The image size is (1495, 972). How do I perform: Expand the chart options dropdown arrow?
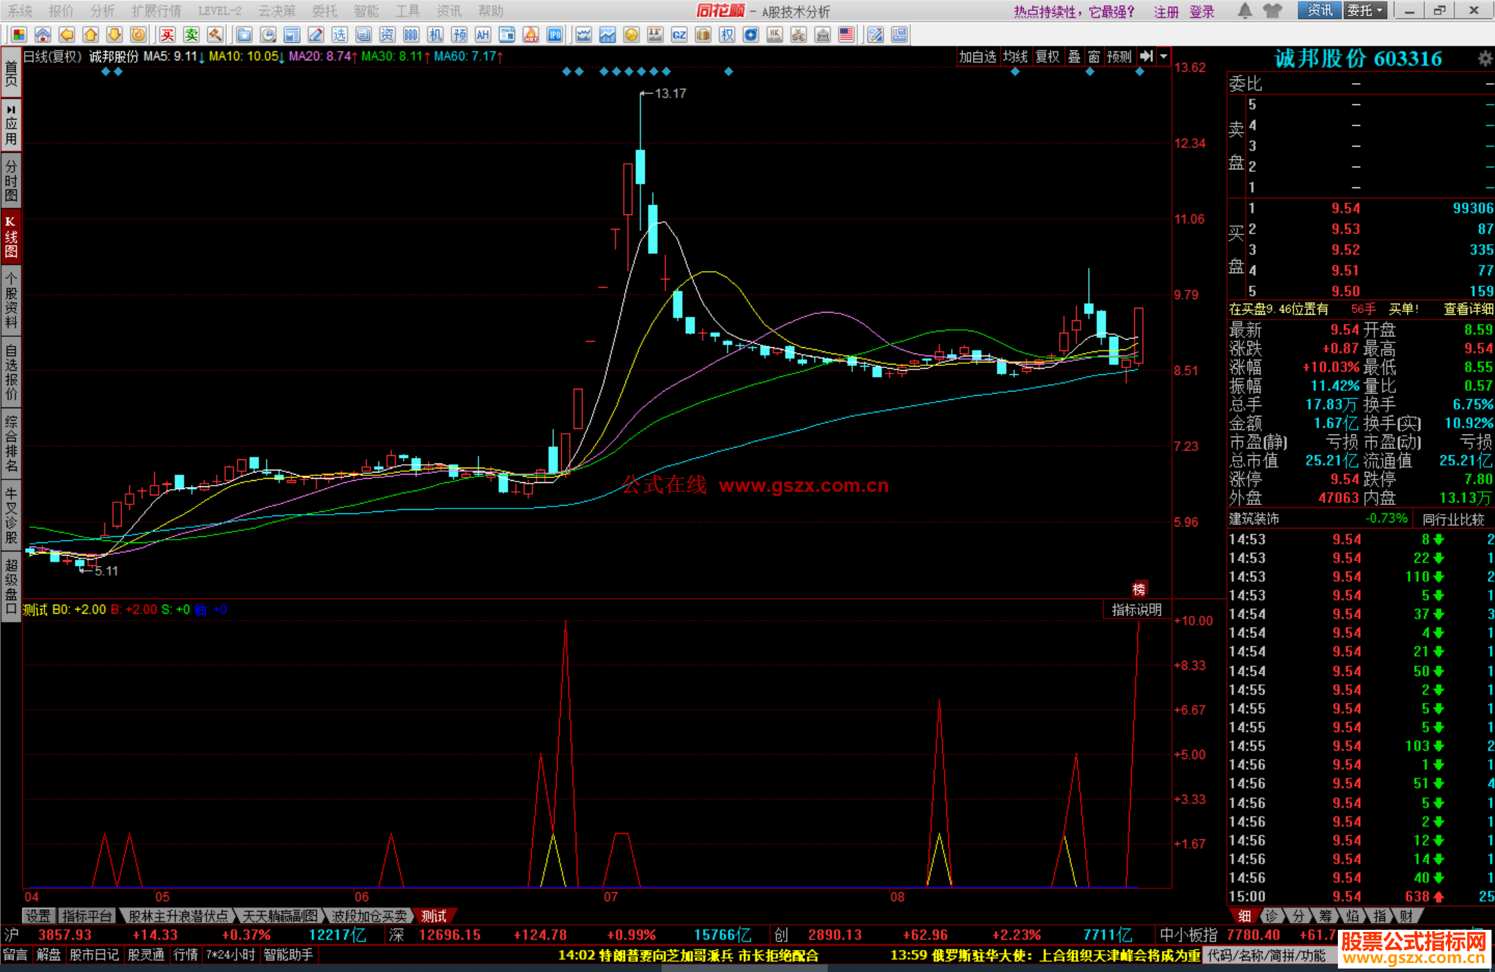(1164, 57)
